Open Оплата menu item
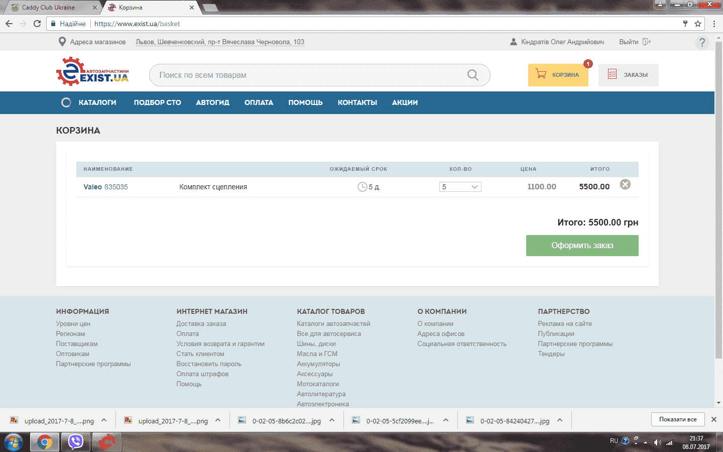Viewport: 723px width, 452px height. [259, 102]
